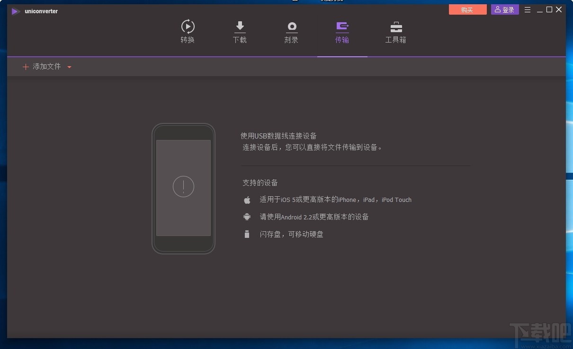Expand the 添加文件 dropdown arrow
This screenshot has height=349, width=573.
click(x=69, y=67)
